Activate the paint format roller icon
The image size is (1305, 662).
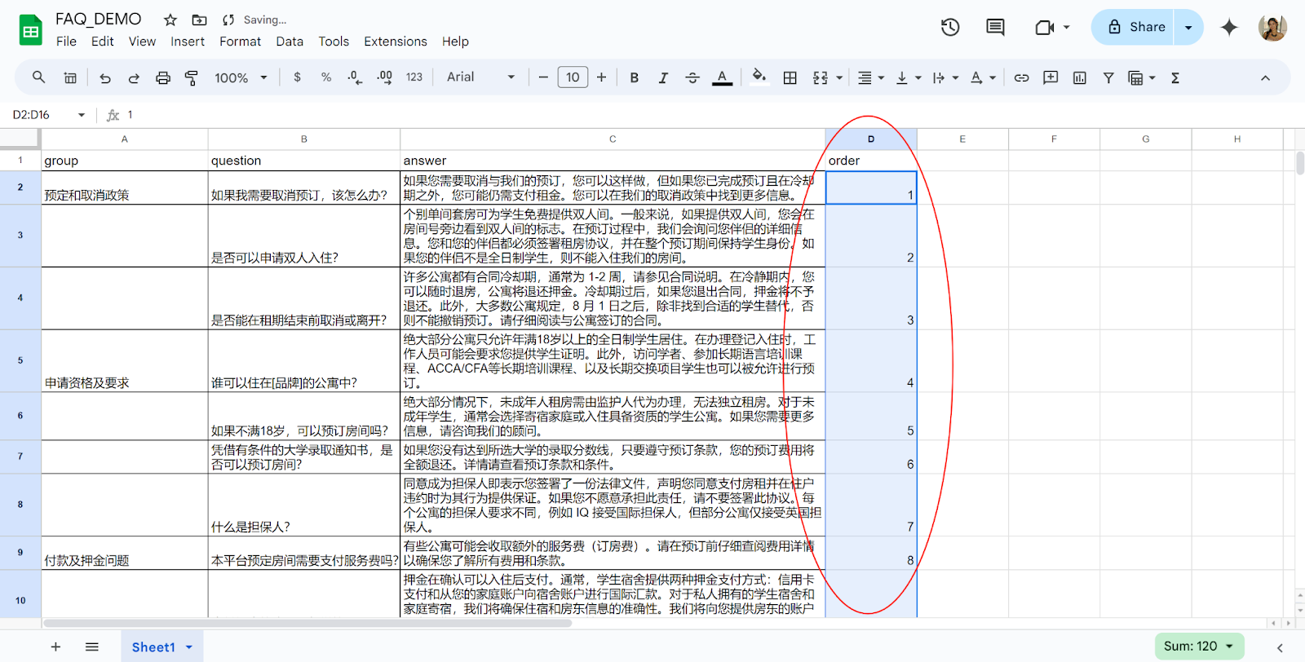point(192,78)
